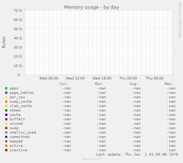The width and height of the screenshot is (183, 163).
Task: Click the gray vmalloc_used swatch
Action: 6,132
